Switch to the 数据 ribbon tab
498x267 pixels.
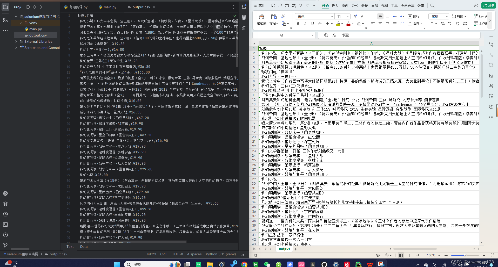[x=365, y=5]
